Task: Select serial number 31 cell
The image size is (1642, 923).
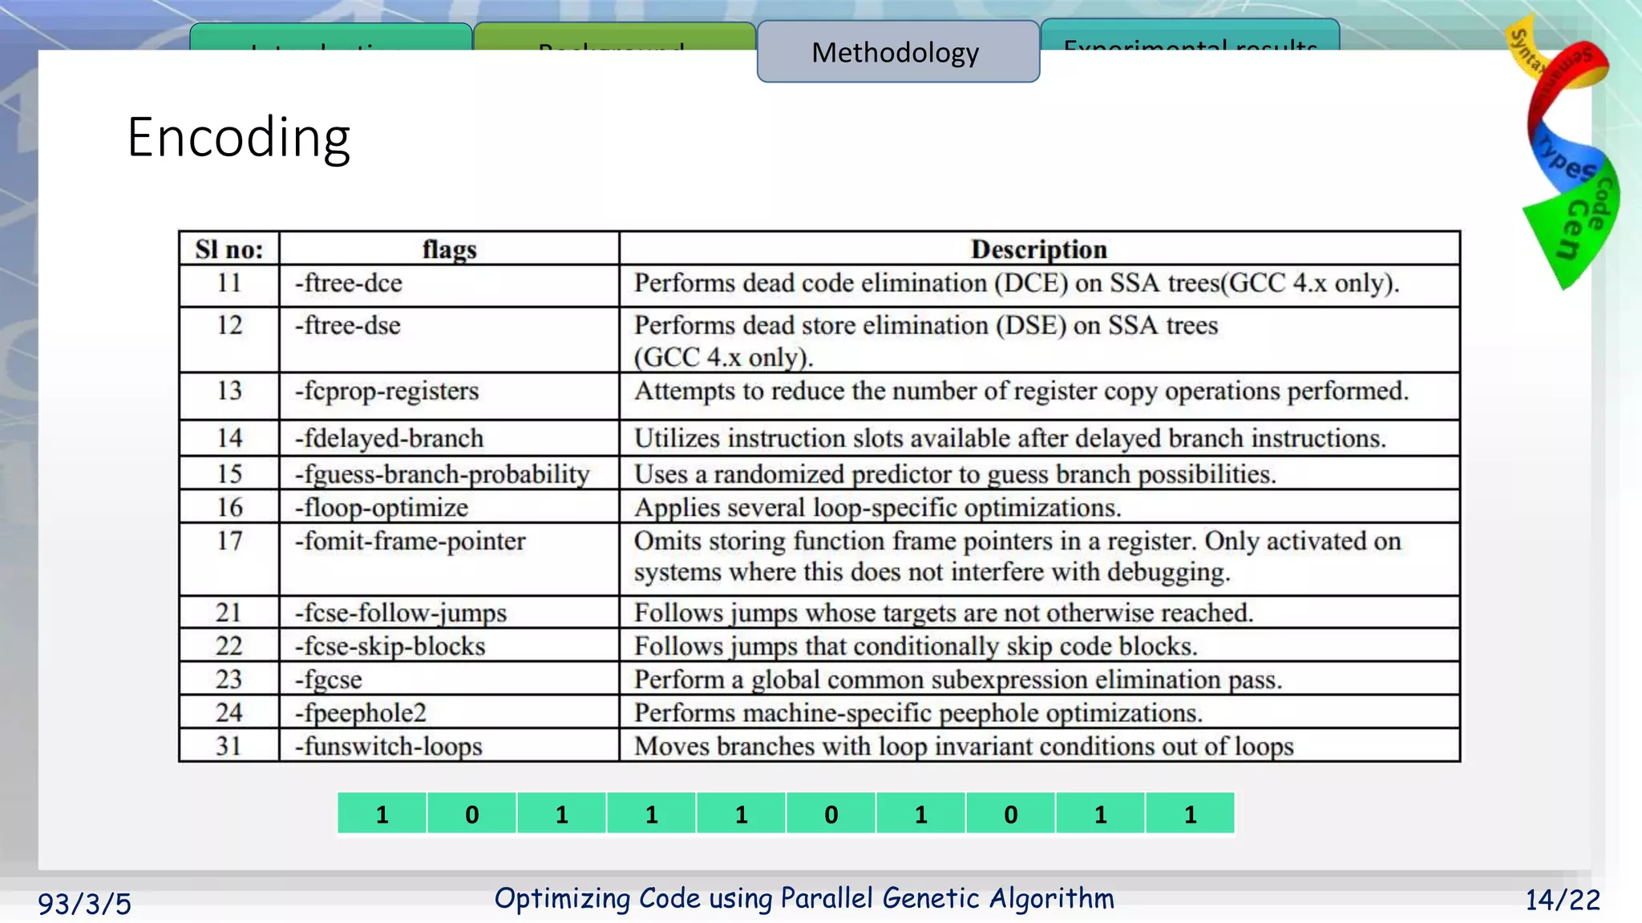Action: point(229,746)
